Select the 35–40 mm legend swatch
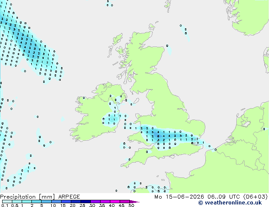This screenshot has width=269, height=207. 105,202
